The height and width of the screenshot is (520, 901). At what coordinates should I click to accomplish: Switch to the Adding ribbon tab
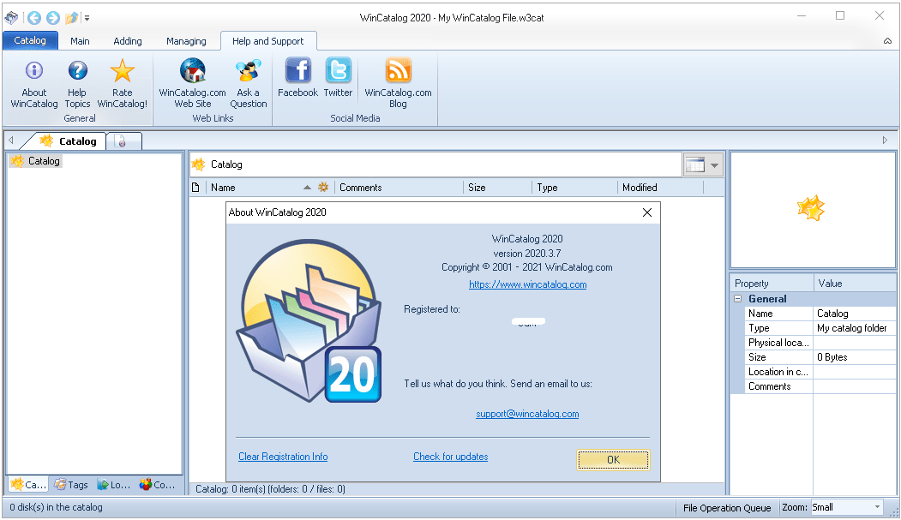click(128, 41)
